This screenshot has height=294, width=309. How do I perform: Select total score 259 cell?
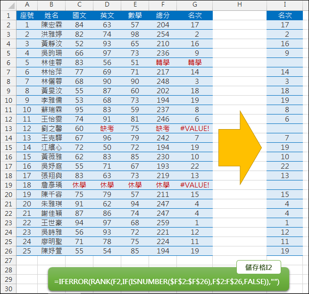point(163,223)
